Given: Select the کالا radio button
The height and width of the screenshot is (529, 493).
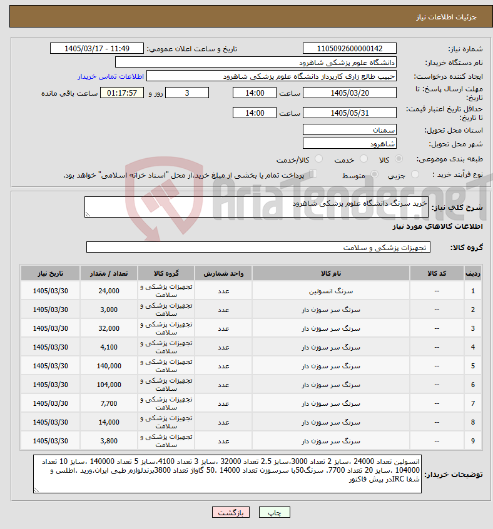Looking at the screenshot, I should click(399, 159).
